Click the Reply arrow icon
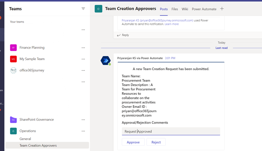 coord(119,35)
